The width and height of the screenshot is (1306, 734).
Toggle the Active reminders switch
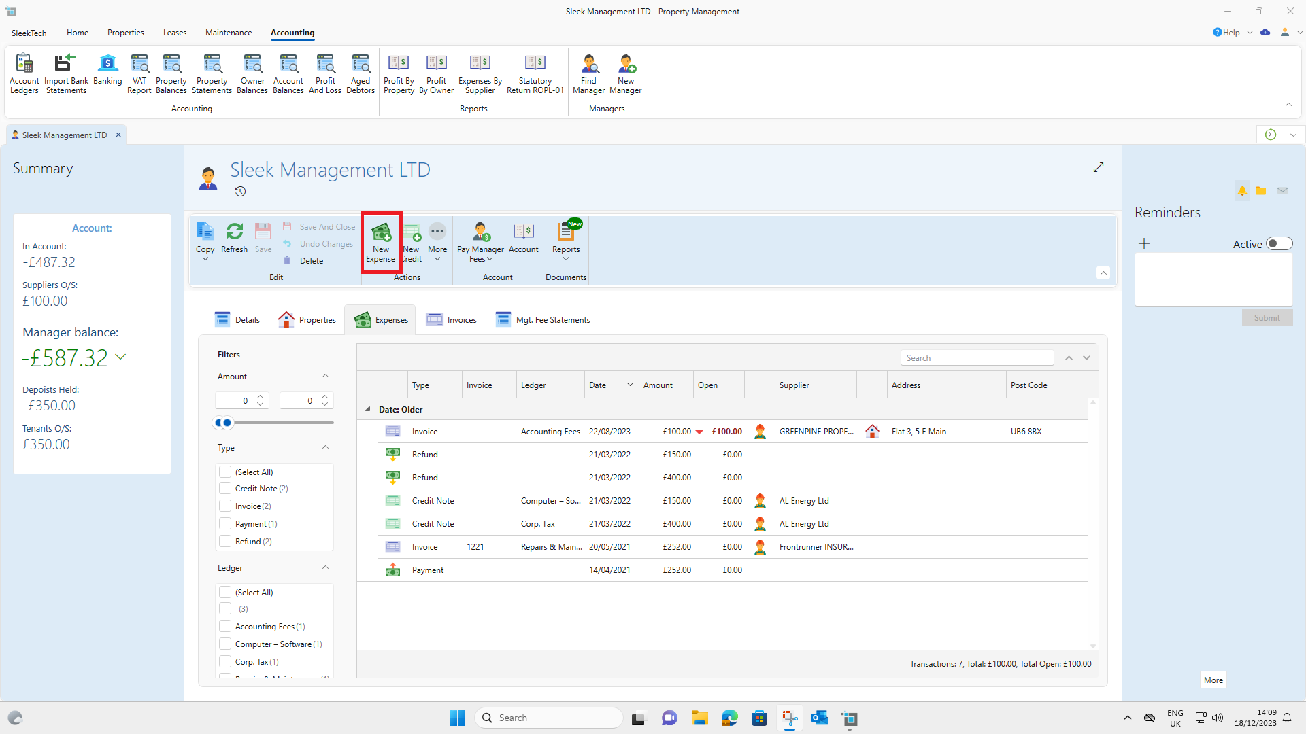pos(1278,244)
